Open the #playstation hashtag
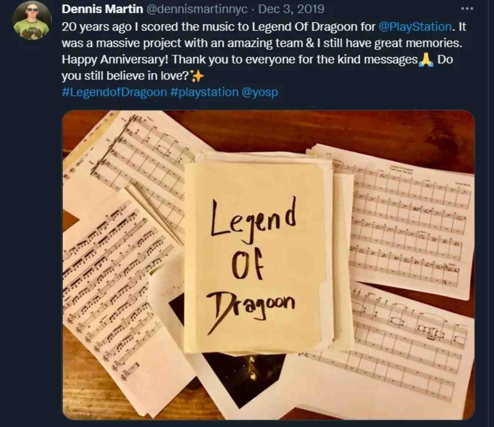Screen dimensions: 494x427 click(204, 92)
